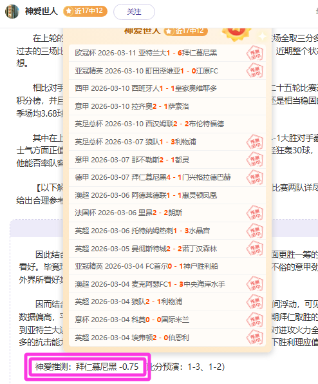Image resolution: width=318 pixels, height=384 pixels.
Task: Select the 意甲 拉齐奥 vs 萨索洛 row
Action: pyautogui.click(x=167, y=106)
